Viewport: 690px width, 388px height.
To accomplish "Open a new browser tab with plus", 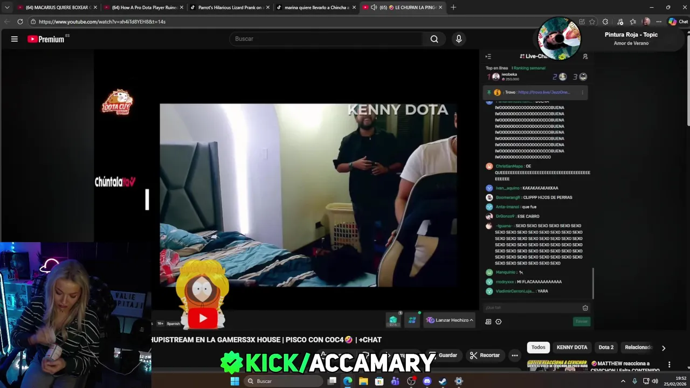I will click(453, 8).
